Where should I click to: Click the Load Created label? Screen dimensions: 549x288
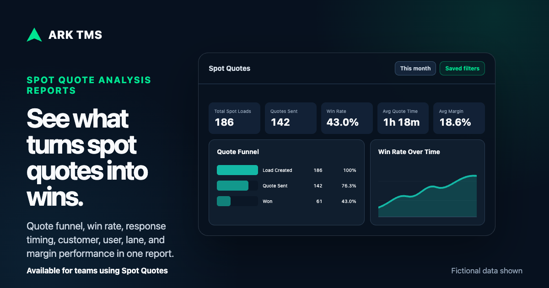point(277,170)
